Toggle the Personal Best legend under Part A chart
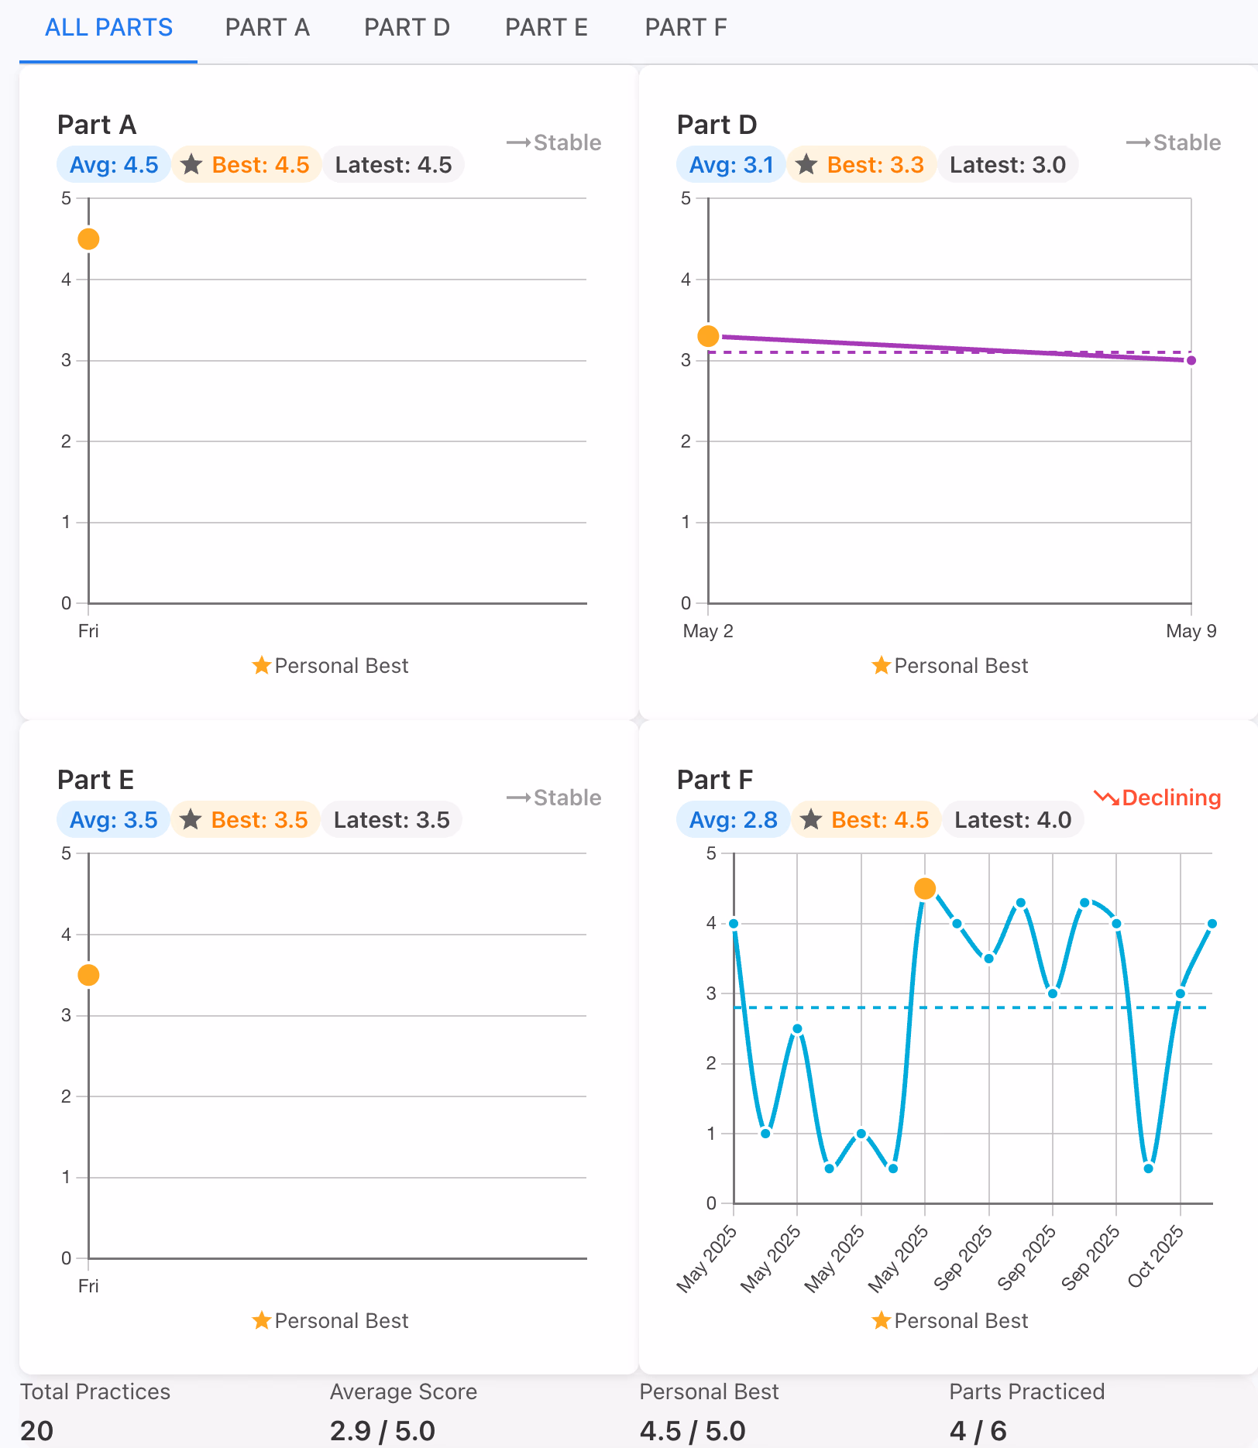The width and height of the screenshot is (1258, 1448). tap(329, 665)
